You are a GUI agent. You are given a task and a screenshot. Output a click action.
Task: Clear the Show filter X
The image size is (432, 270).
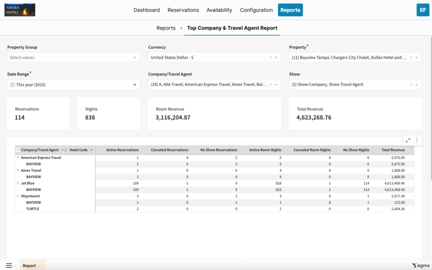(x=411, y=85)
